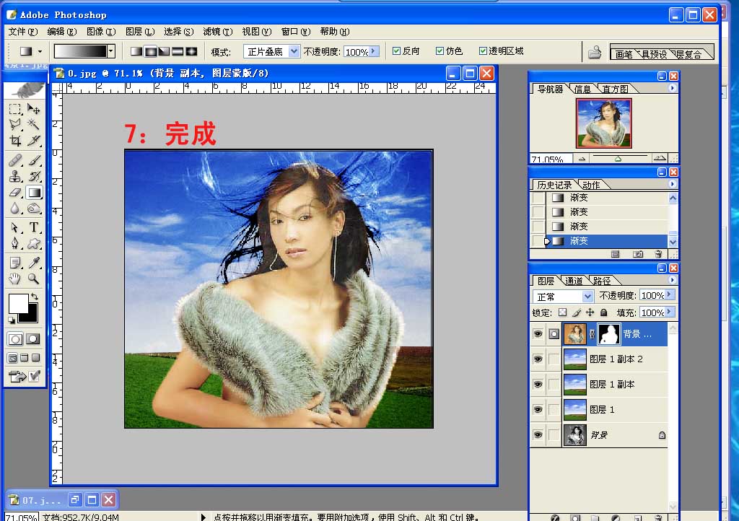Screen dimensions: 739x521
Task: Uncheck the 反向 (Reverse) checkbox
Action: tap(396, 51)
